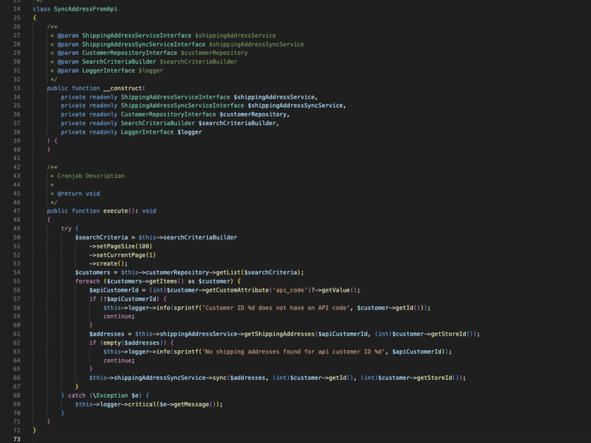Click $logger parameter on line 38
This screenshot has width=591, height=443.
pyautogui.click(x=190, y=132)
